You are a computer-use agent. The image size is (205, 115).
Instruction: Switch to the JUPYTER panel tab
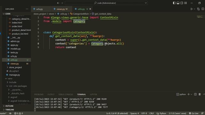(94, 95)
